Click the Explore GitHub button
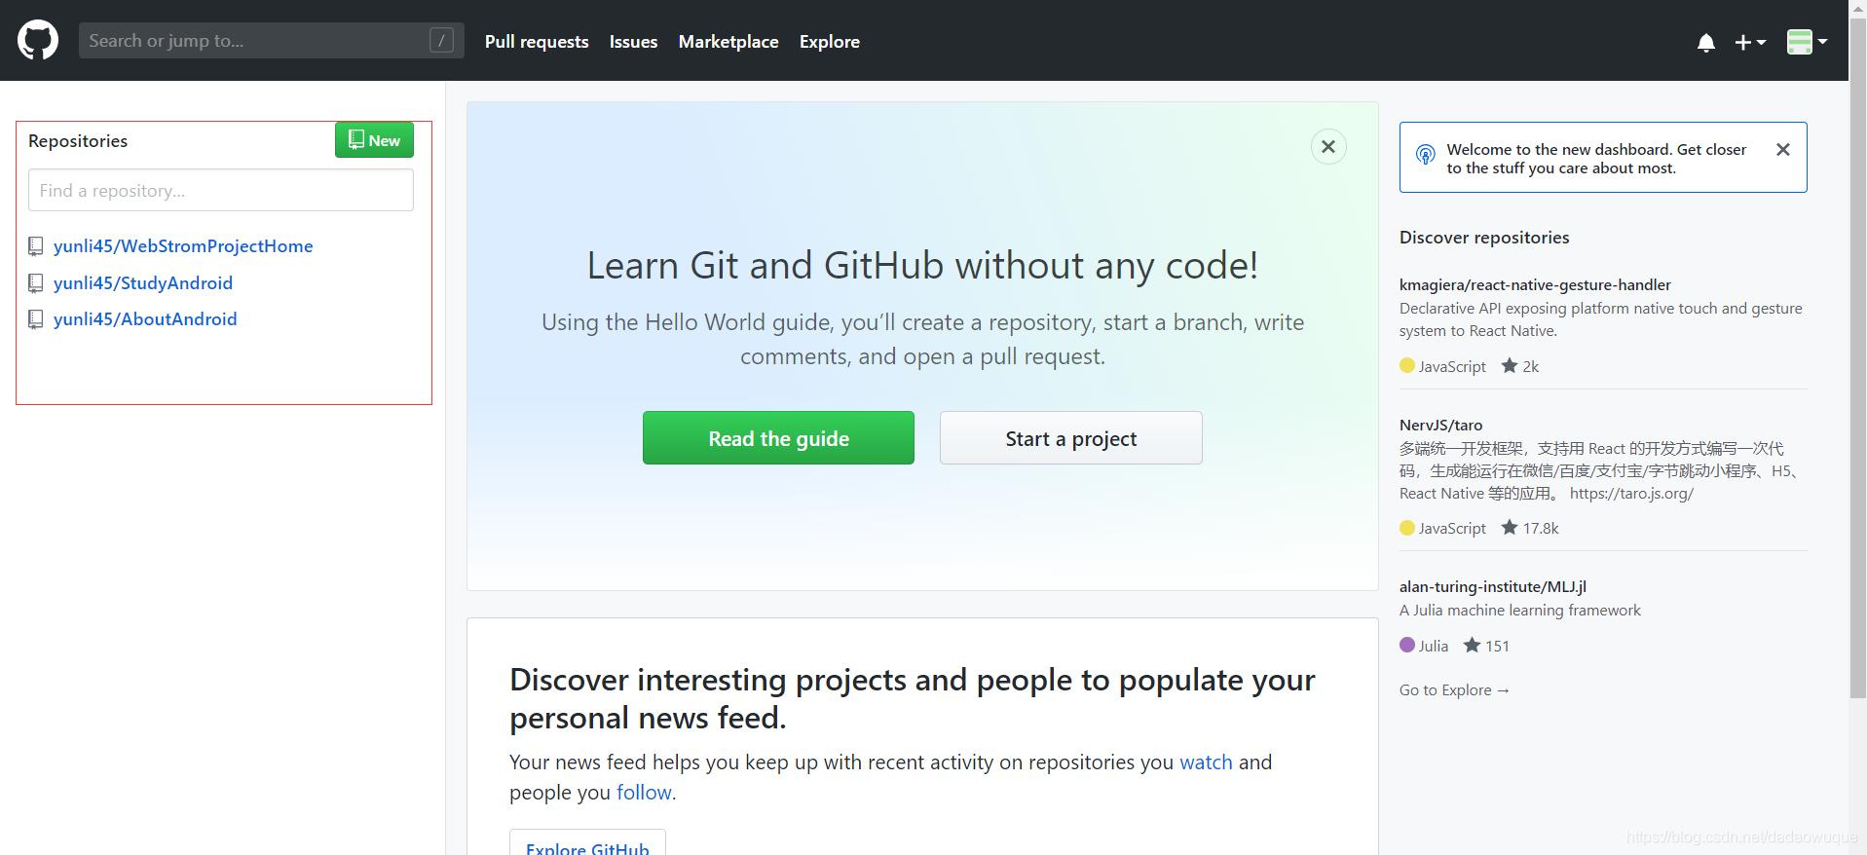 coord(587,843)
